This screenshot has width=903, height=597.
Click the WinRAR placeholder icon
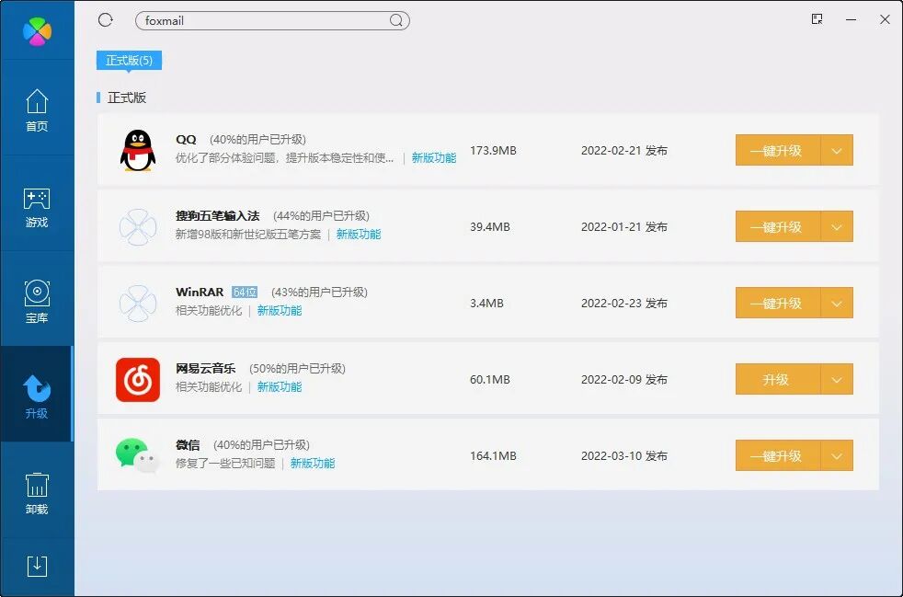[x=138, y=304]
